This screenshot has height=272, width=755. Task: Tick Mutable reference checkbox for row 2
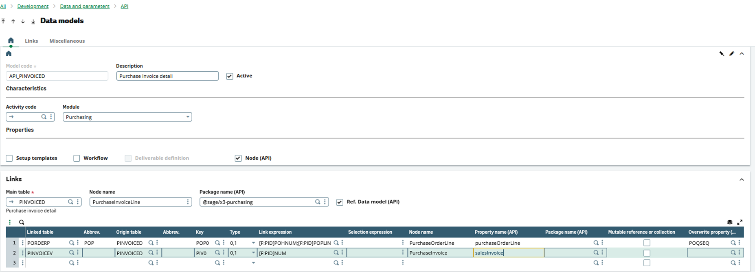pos(647,253)
